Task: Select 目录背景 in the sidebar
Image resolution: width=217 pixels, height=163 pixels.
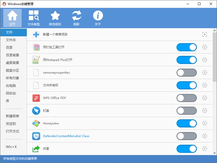Action: click(x=14, y=55)
